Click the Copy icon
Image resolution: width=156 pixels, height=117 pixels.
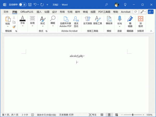pos(14,22)
